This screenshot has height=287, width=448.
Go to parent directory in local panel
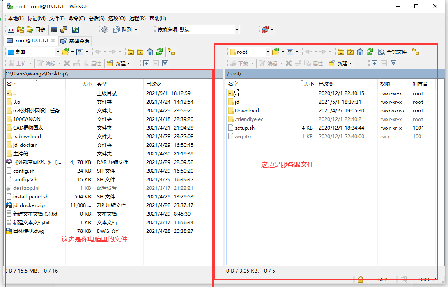pos(131,52)
